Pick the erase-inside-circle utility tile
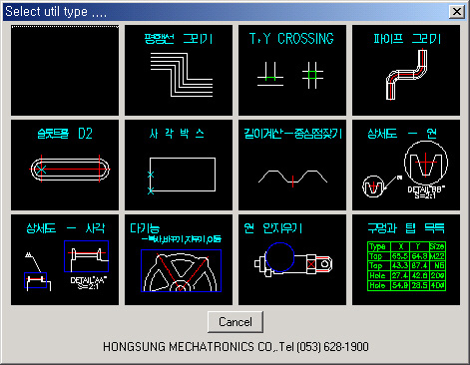Image resolution: width=470 pixels, height=365 pixels. click(x=292, y=259)
